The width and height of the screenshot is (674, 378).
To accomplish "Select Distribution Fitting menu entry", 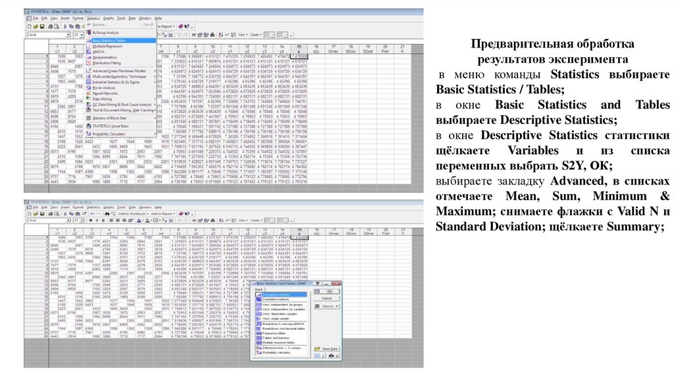I will pos(121,63).
